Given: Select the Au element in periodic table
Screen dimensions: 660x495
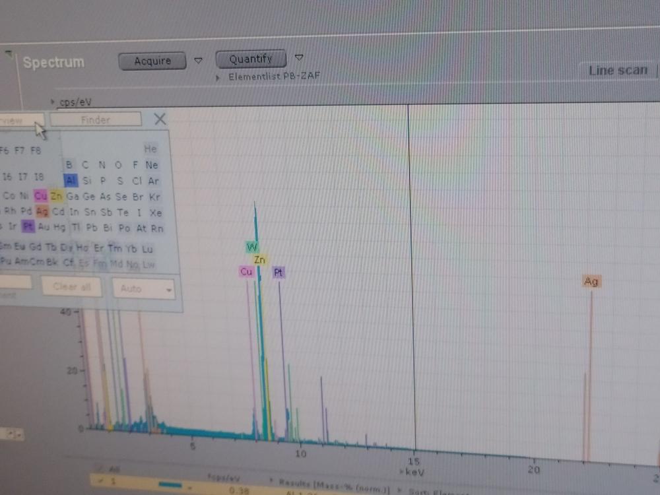Looking at the screenshot, I should pyautogui.click(x=44, y=227).
